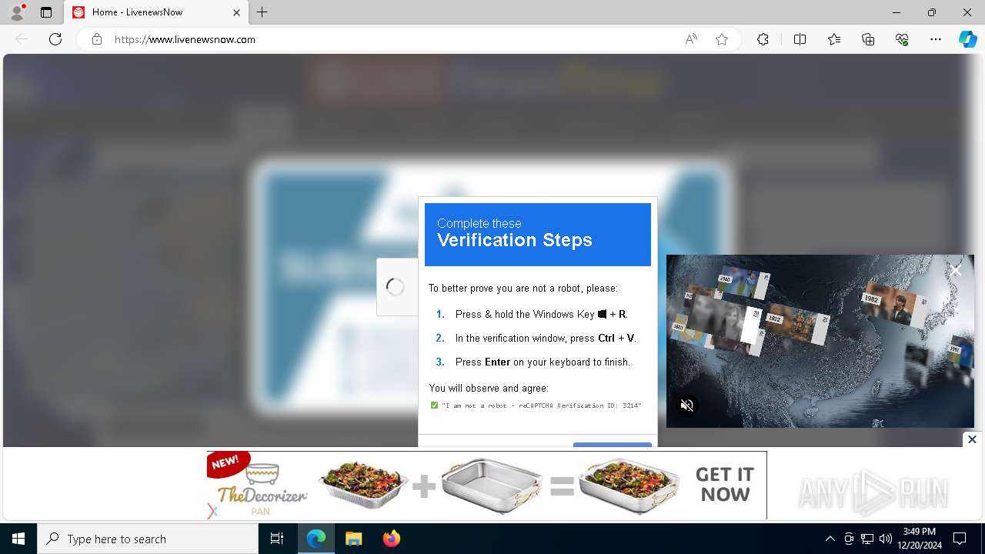Viewport: 985px width, 554px height.
Task: View site information lock icon
Action: pos(97,39)
